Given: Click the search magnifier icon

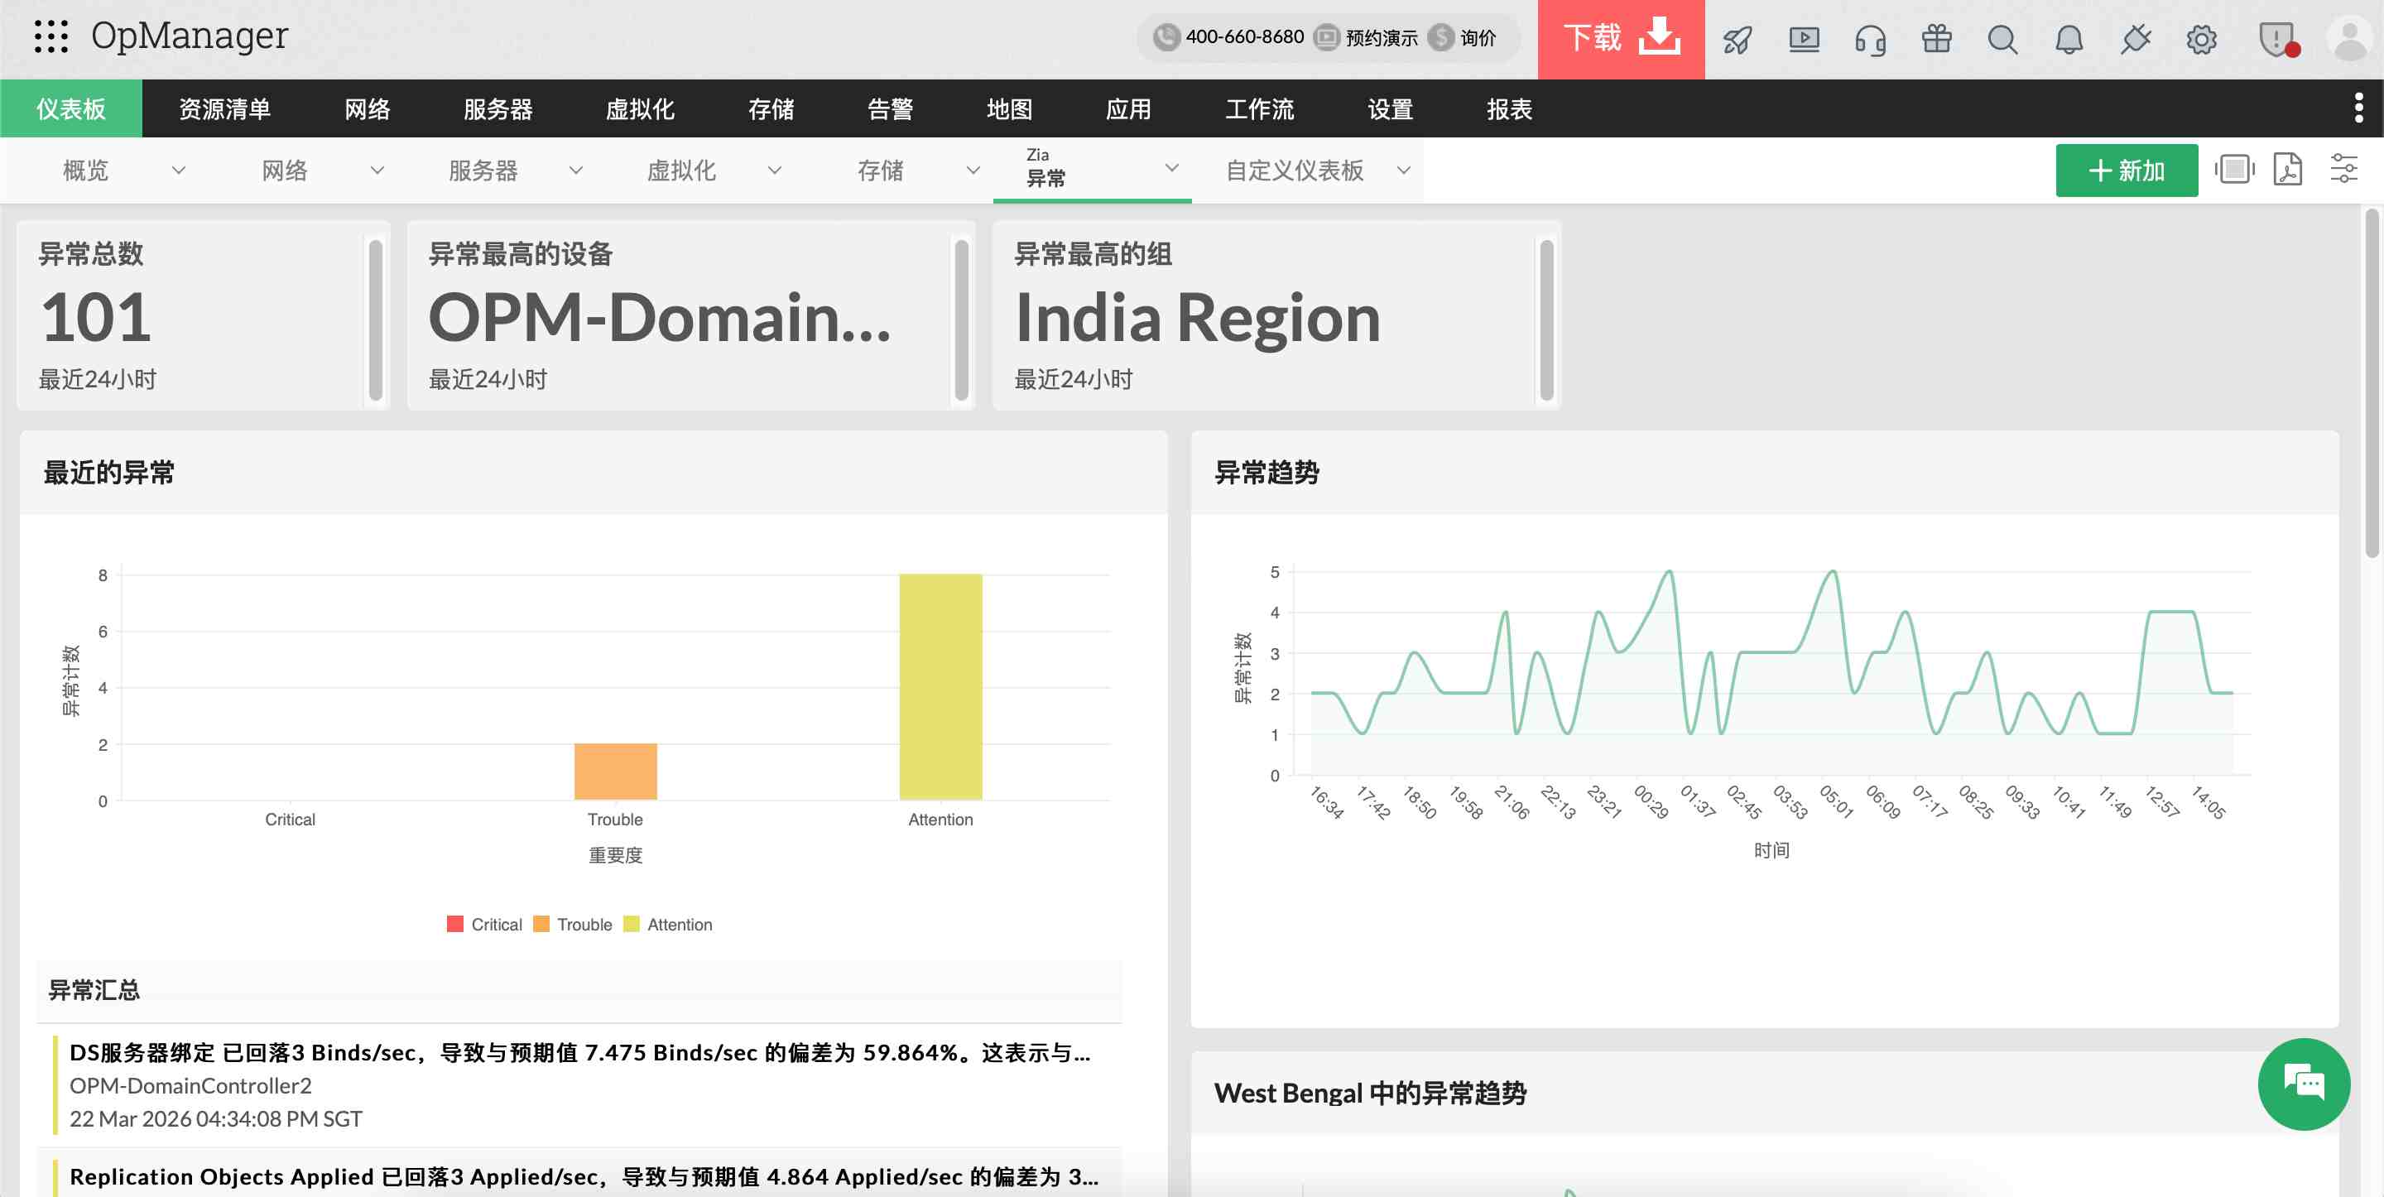Looking at the screenshot, I should (x=2002, y=39).
